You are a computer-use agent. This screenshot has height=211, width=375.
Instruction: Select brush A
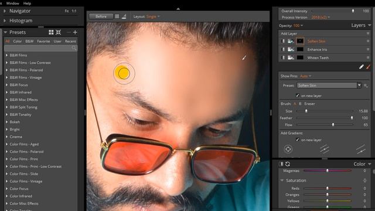tap(295, 104)
